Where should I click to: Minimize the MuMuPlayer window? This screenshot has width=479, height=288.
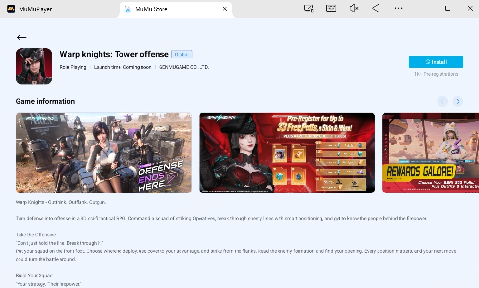[425, 9]
